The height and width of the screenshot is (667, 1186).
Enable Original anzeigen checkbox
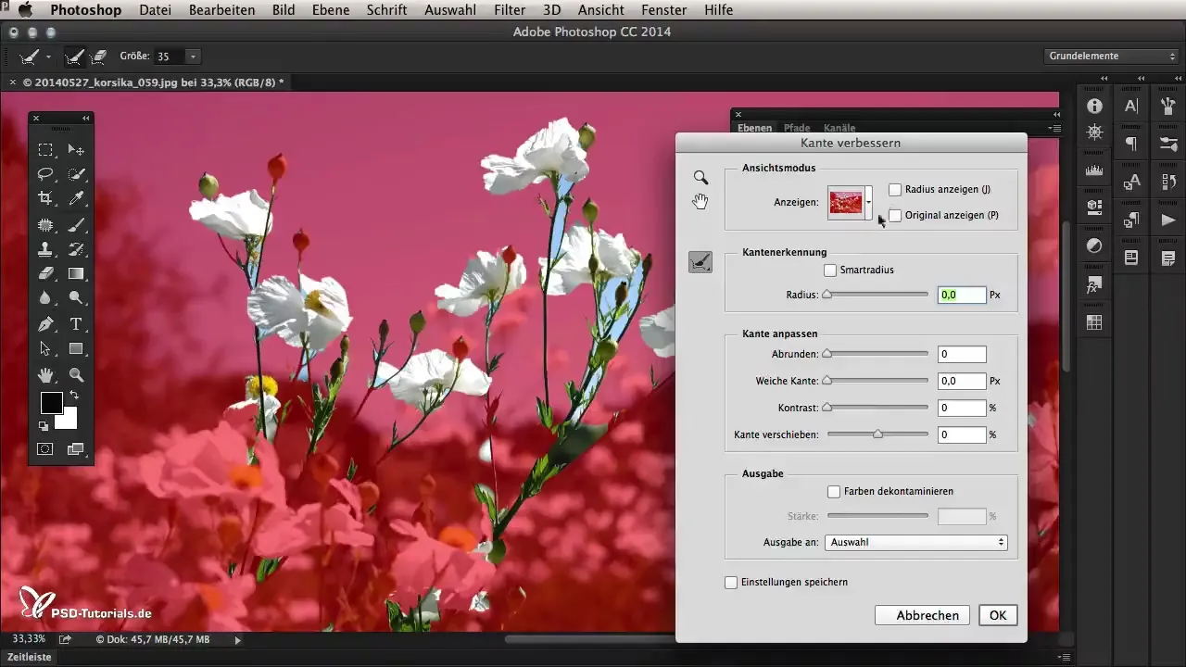895,215
